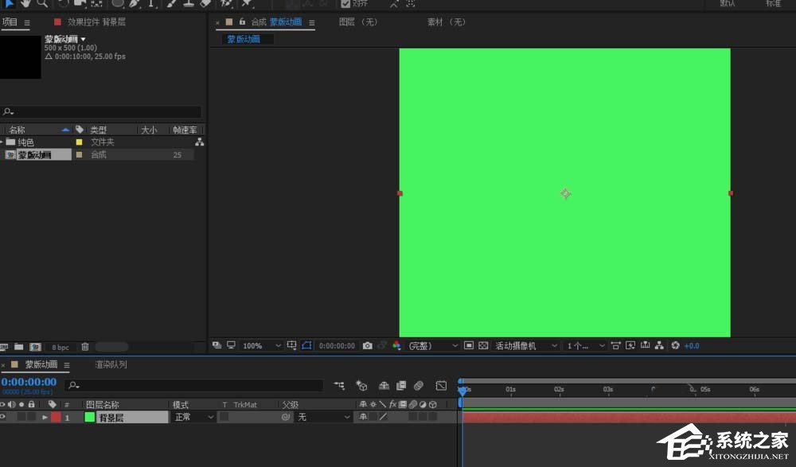Click the blue 0:00:00:00 timeline timecode
This screenshot has width=796, height=467.
29,382
